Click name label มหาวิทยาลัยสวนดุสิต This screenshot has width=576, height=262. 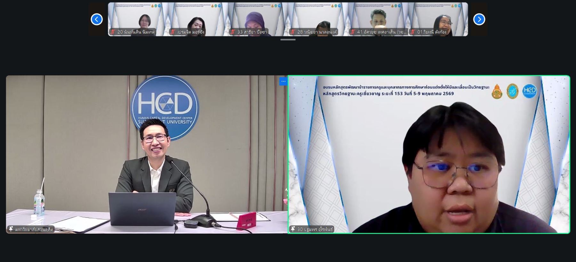34,229
